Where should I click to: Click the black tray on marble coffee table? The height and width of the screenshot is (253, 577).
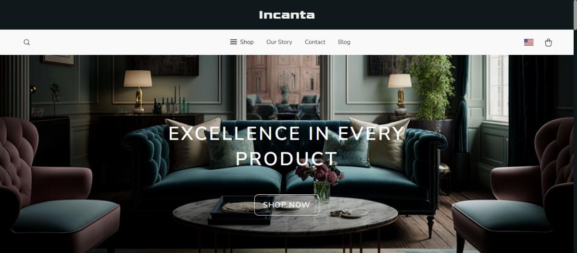[241, 210]
